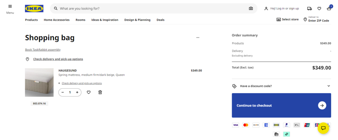This screenshot has width=338, height=140.
Task: Click Spring mattress description text
Action: (x=92, y=75)
